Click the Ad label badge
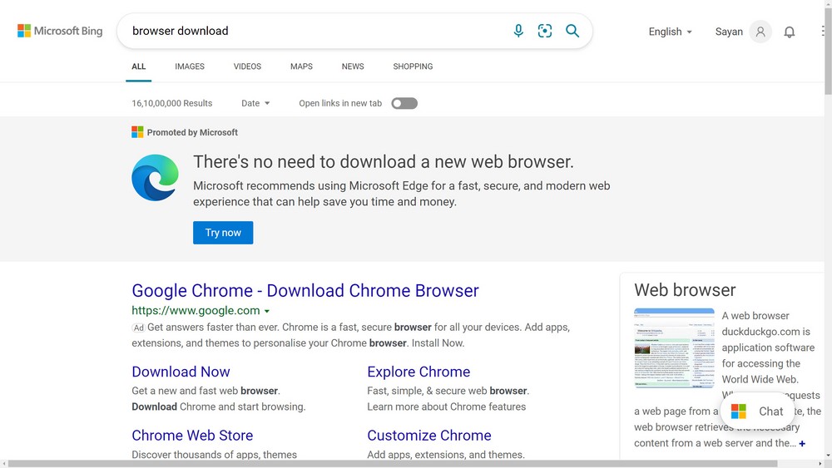 138,328
